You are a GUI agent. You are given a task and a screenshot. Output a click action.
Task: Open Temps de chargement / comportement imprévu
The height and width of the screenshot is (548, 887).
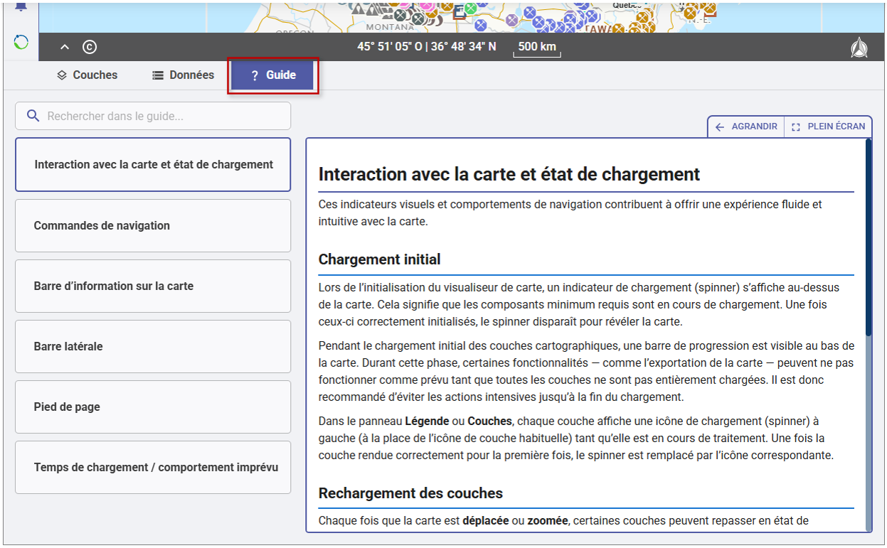click(153, 467)
